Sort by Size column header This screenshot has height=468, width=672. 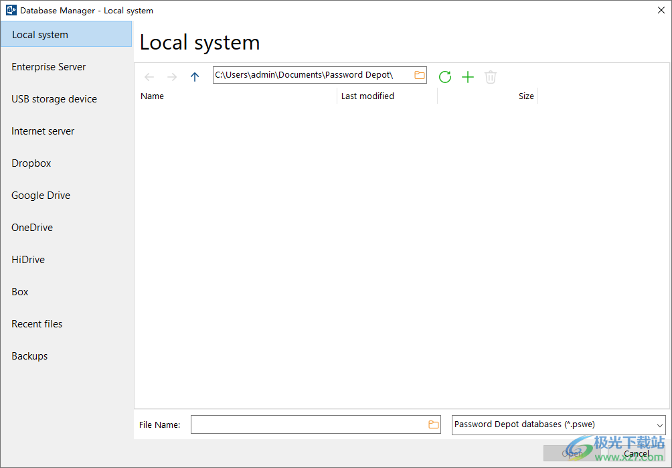pyautogui.click(x=488, y=96)
